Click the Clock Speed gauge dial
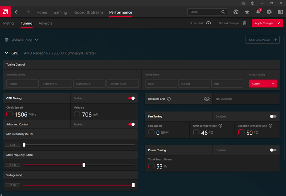The image size is (286, 196). pyautogui.click(x=10, y=114)
